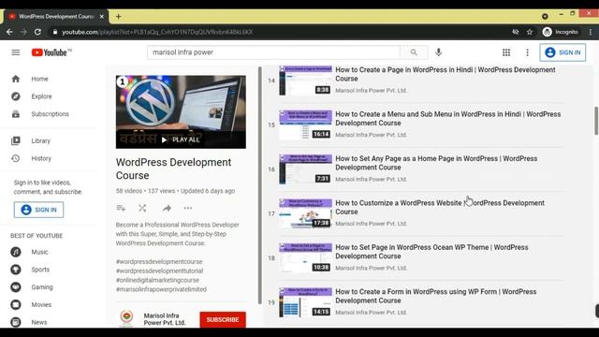
Task: Save playlist with the add-to-library icon
Action: 121,208
